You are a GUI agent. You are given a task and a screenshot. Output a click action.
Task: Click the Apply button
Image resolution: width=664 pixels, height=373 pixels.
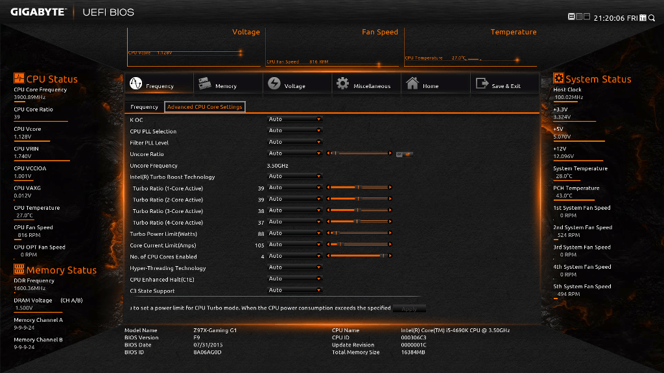tap(409, 309)
